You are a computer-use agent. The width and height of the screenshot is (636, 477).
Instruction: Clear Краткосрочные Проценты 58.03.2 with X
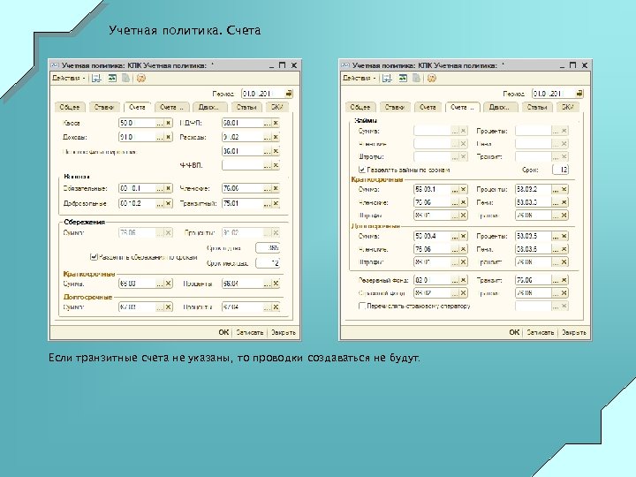pos(564,189)
